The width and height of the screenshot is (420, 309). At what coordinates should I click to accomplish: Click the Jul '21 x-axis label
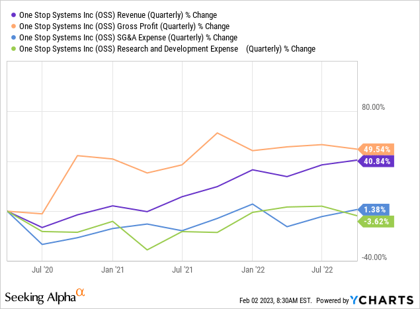[182, 269]
